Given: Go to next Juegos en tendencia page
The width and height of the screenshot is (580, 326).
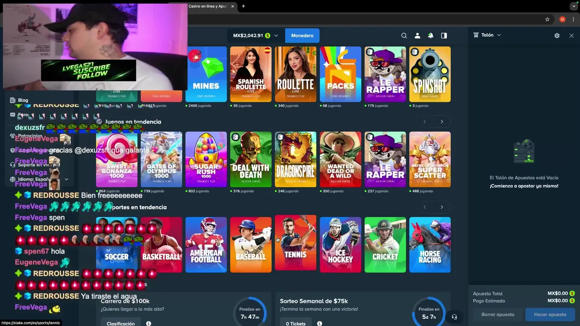Looking at the screenshot, I should coord(442,122).
